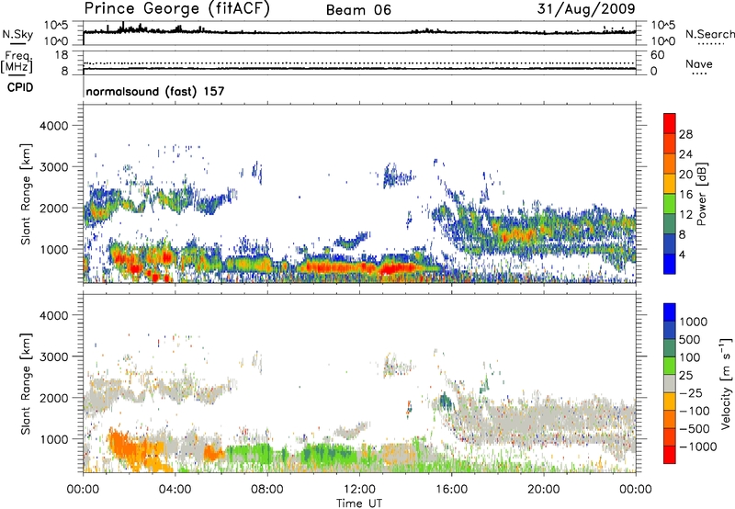735x509 pixels.
Task: Click the date '31/Aug/2009'
Action: [x=586, y=9]
